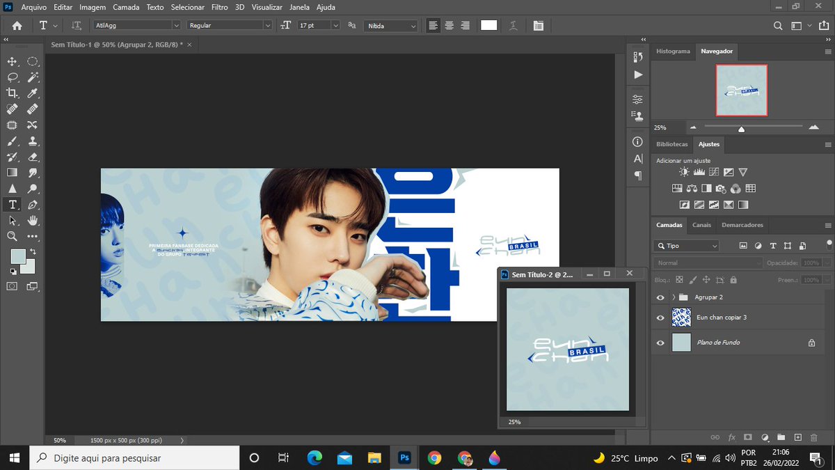The height and width of the screenshot is (470, 835).
Task: Select the Lasso tool
Action: click(x=12, y=77)
